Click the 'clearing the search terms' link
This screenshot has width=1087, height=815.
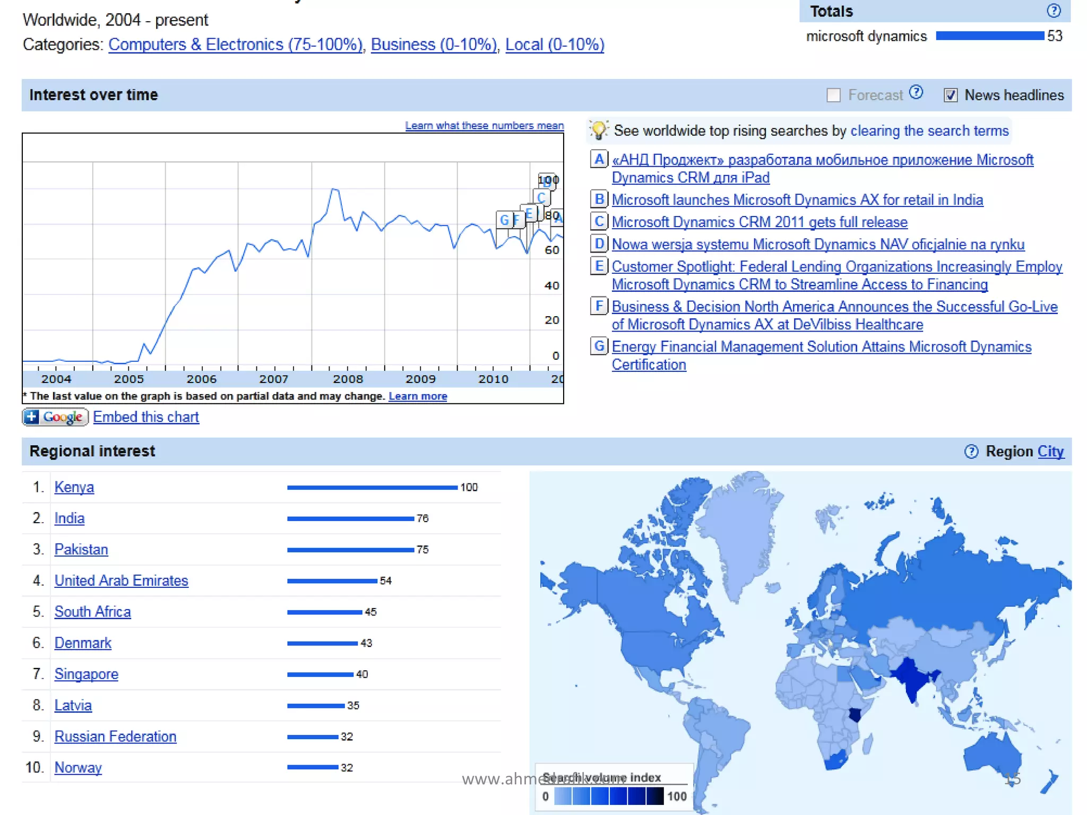(929, 131)
